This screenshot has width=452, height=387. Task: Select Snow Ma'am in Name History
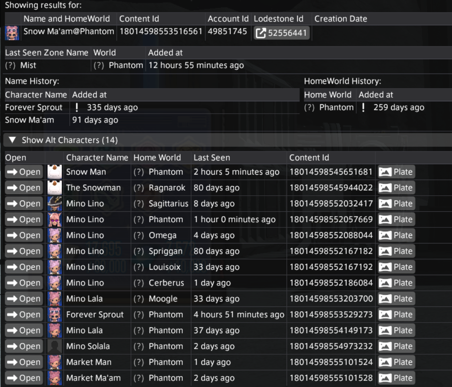30,120
